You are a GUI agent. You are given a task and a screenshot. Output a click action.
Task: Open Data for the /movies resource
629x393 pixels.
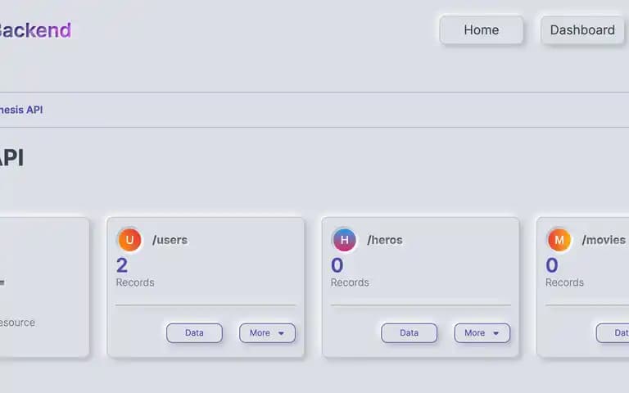(x=613, y=333)
